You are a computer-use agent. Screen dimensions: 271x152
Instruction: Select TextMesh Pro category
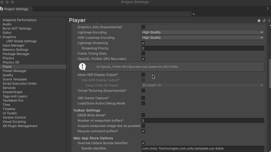13,100
